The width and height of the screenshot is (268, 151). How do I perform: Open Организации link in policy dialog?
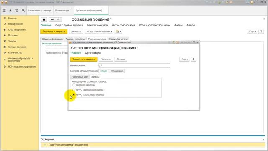[93, 53]
